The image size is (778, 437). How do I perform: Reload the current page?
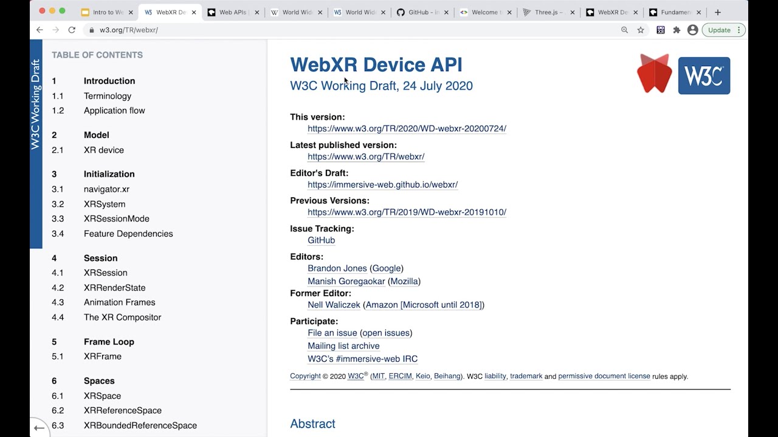tap(72, 30)
